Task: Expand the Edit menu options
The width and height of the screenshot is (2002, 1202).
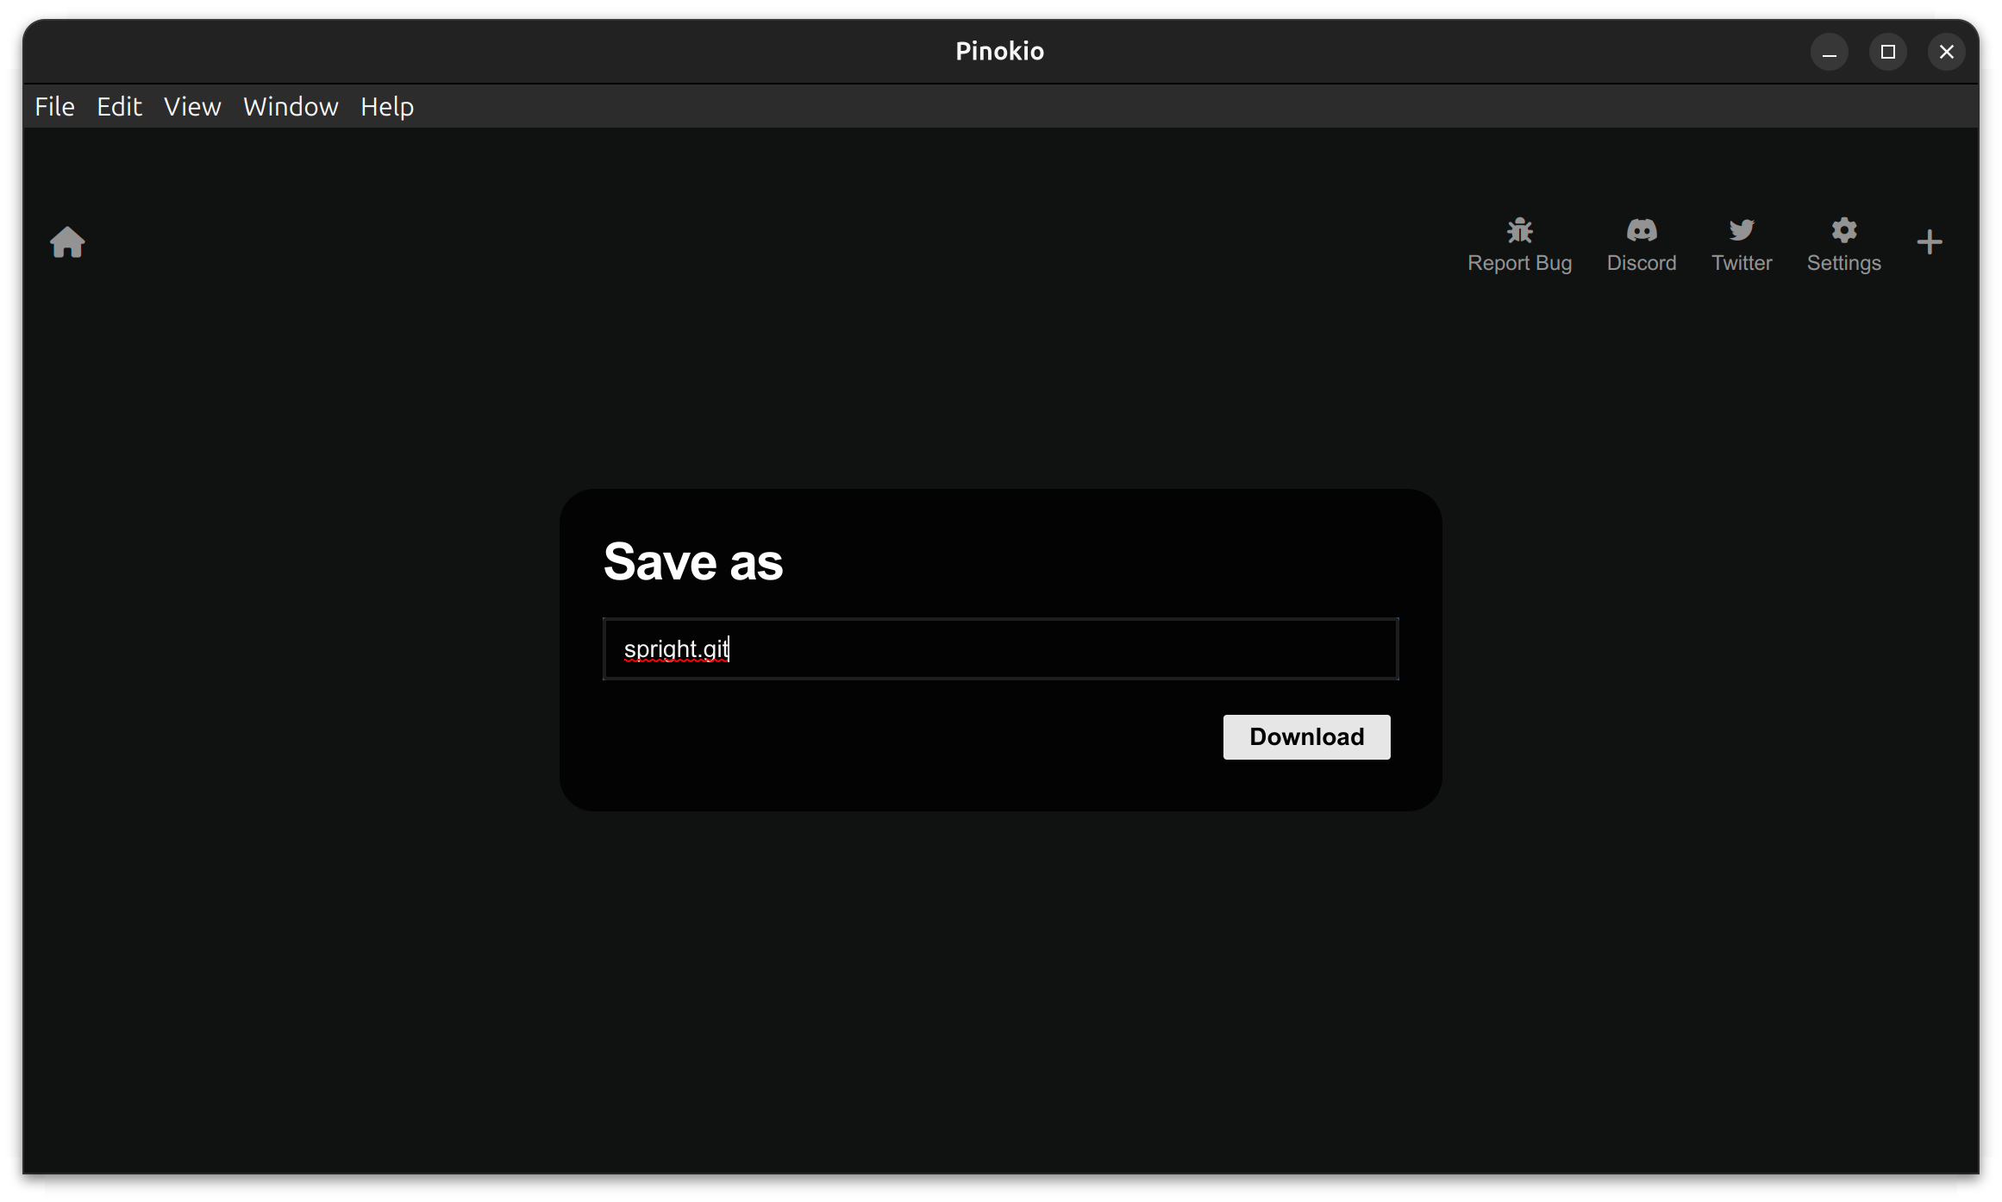Action: point(119,106)
